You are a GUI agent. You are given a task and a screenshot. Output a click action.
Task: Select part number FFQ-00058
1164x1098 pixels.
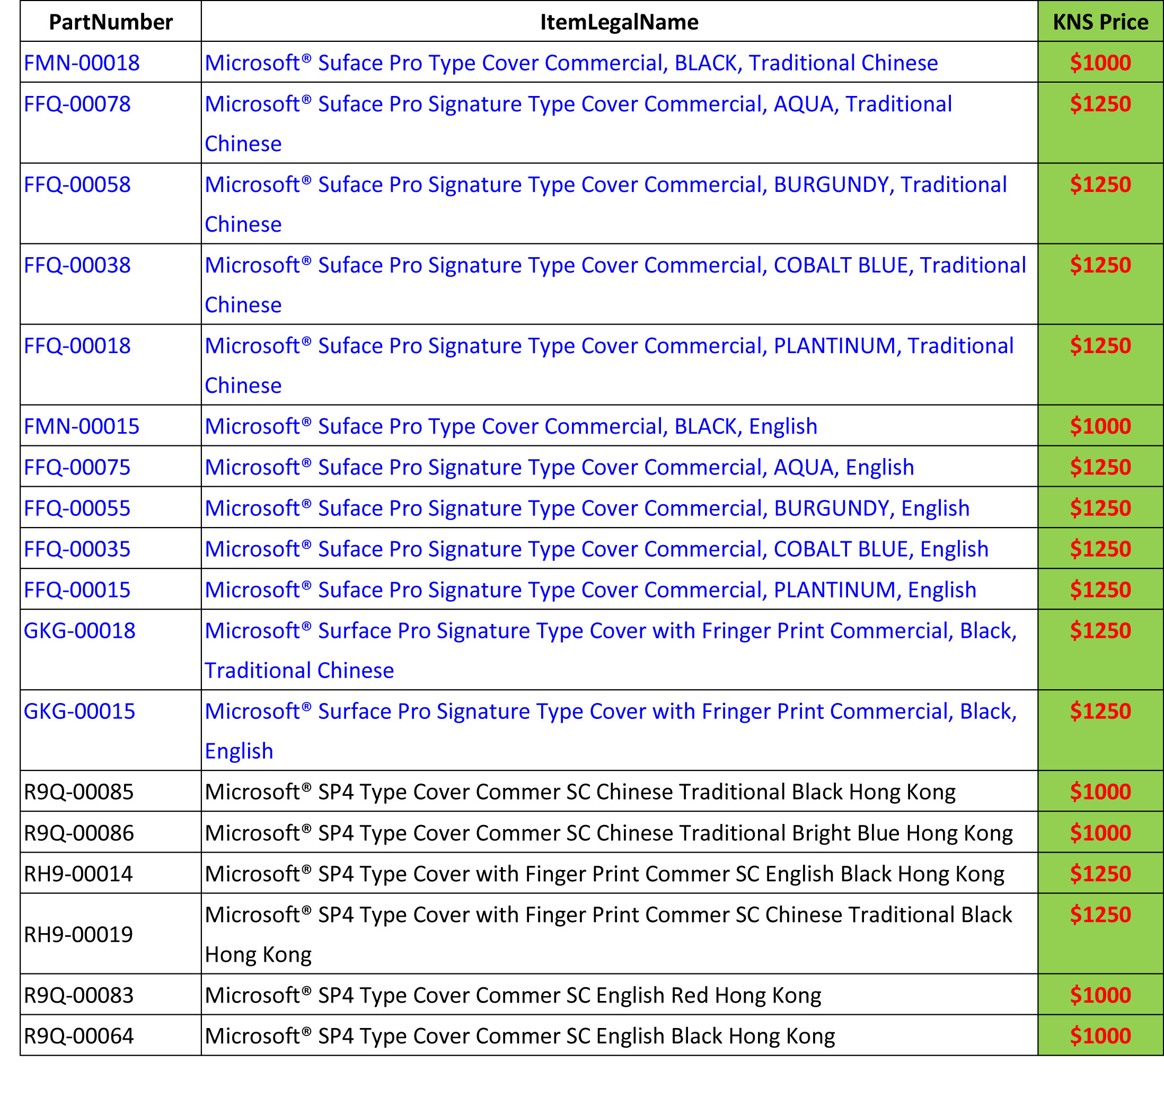click(77, 185)
